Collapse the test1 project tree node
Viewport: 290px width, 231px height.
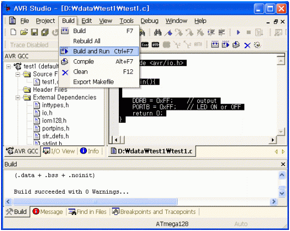pyautogui.click(x=9, y=66)
